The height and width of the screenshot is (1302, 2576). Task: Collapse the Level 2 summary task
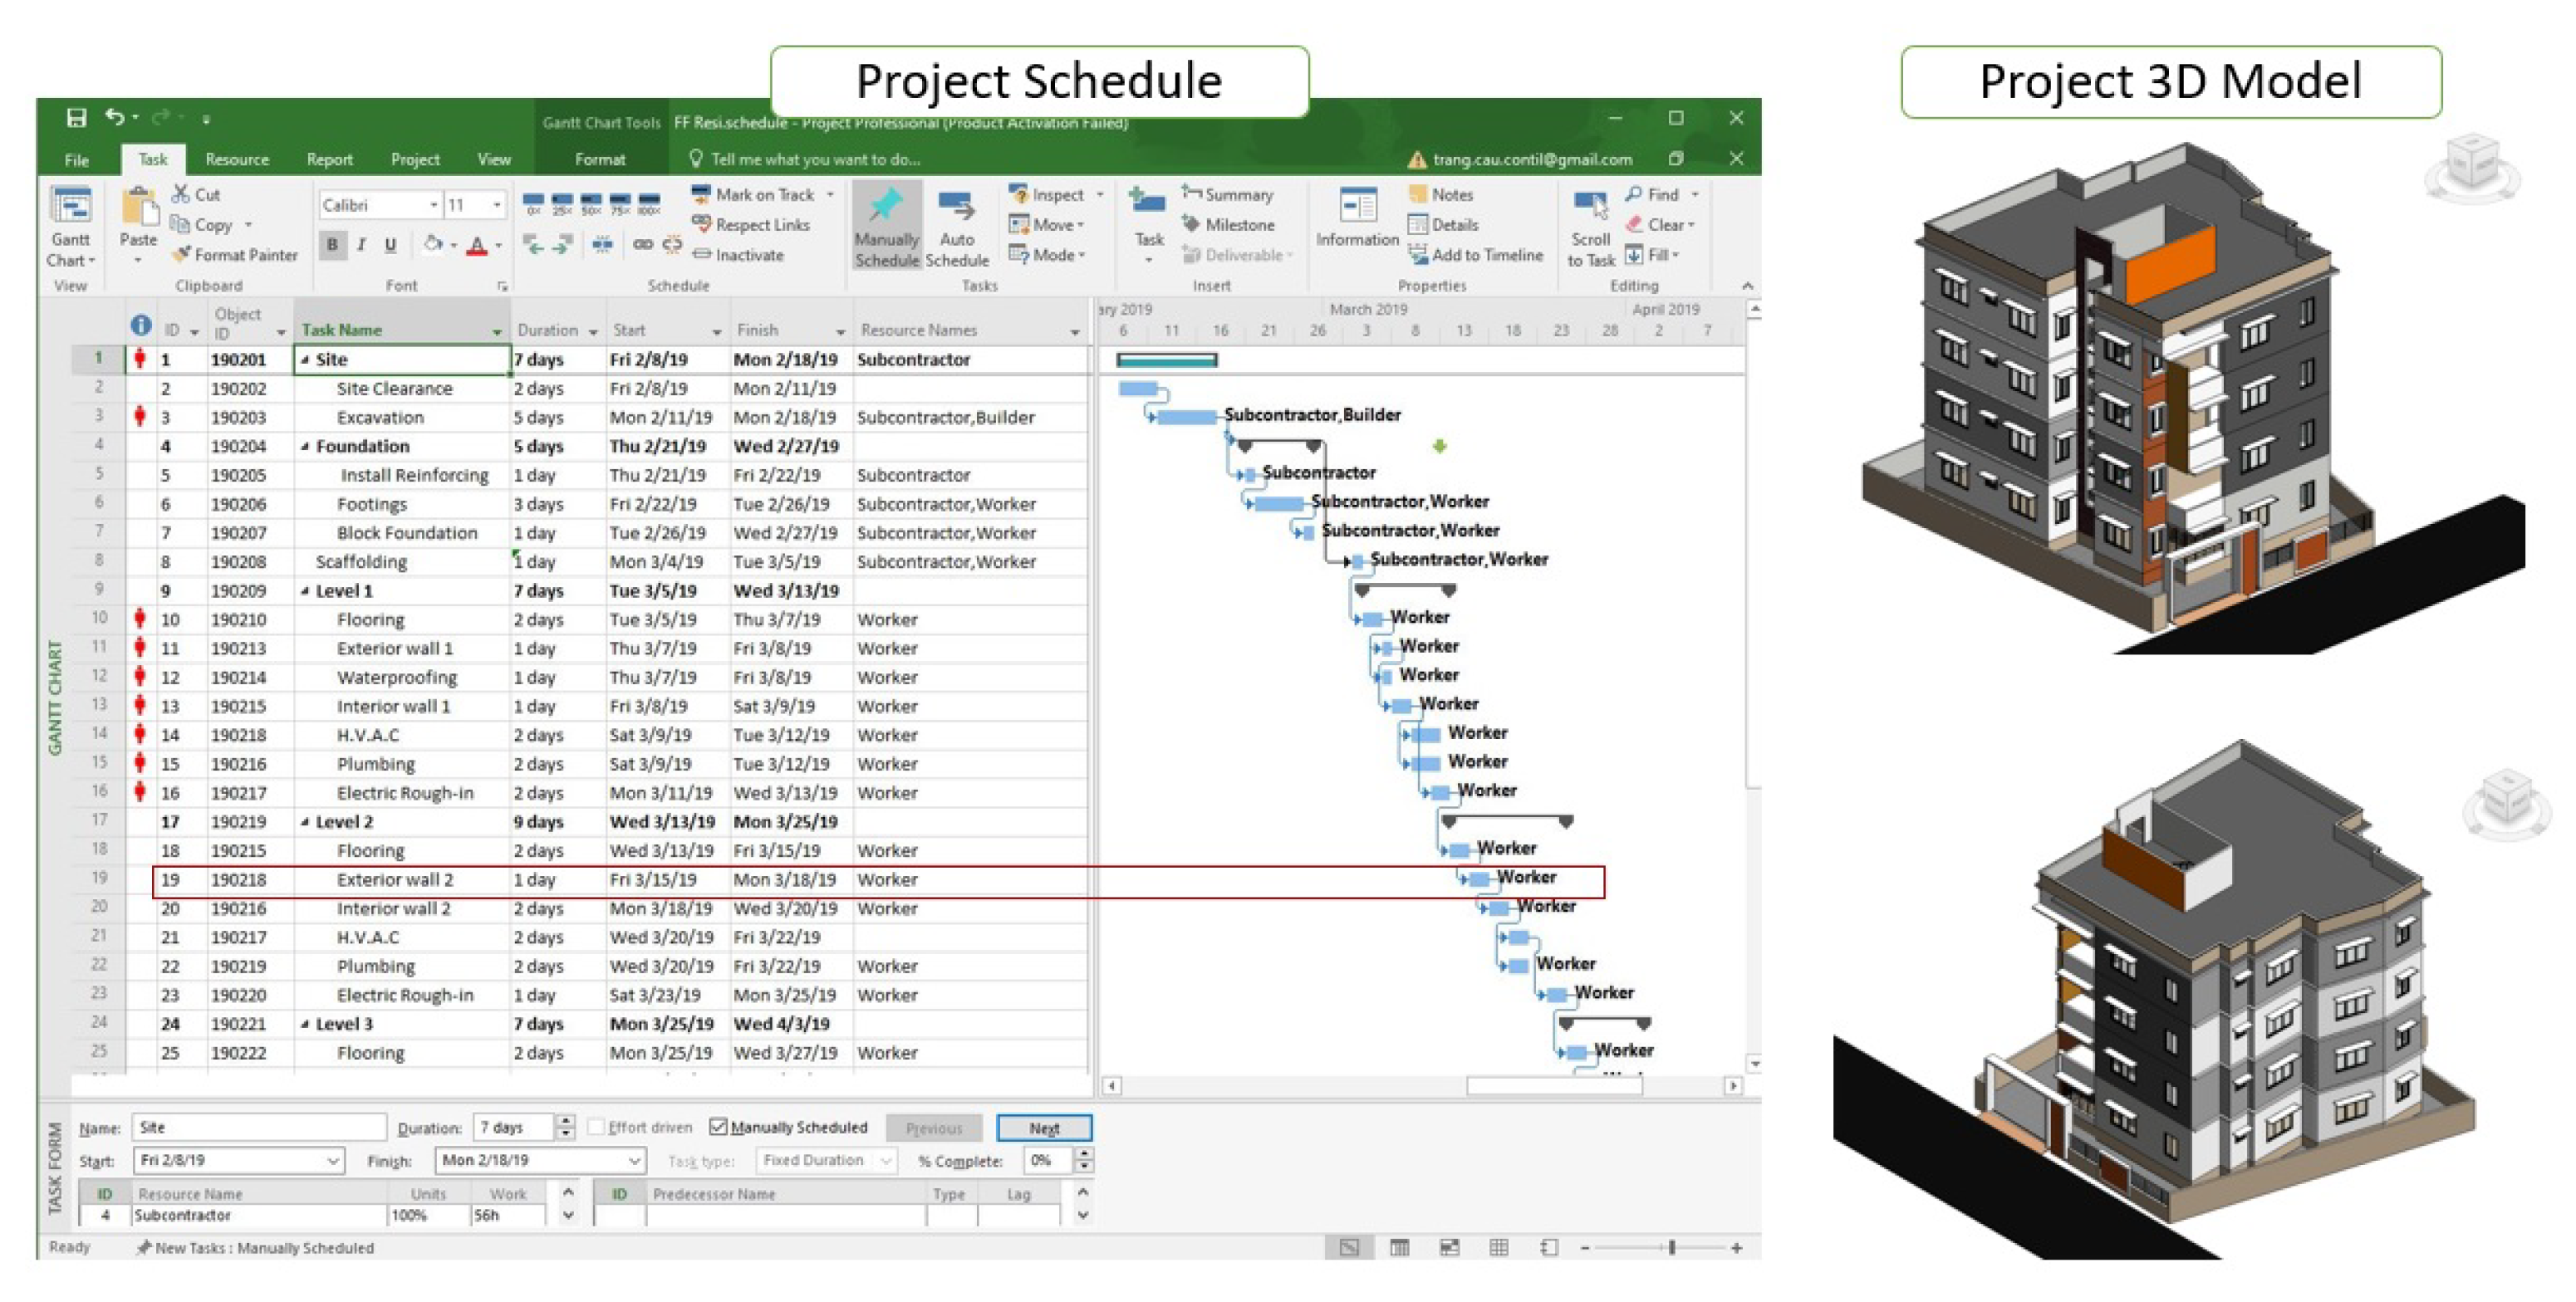click(305, 822)
